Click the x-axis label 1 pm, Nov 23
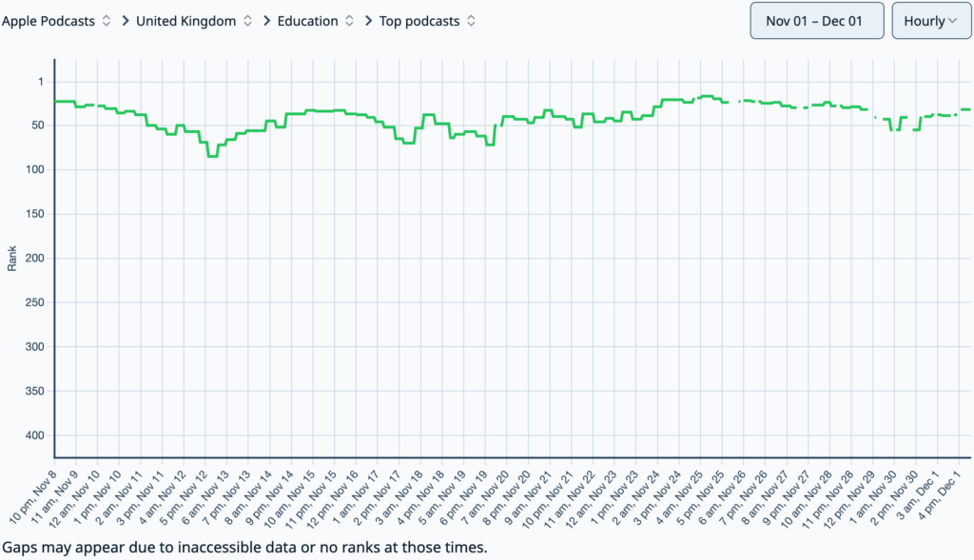The width and height of the screenshot is (974, 560). tap(614, 498)
